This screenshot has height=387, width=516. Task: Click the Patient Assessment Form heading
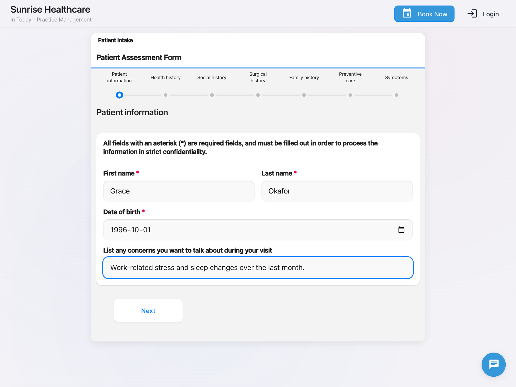click(x=139, y=57)
